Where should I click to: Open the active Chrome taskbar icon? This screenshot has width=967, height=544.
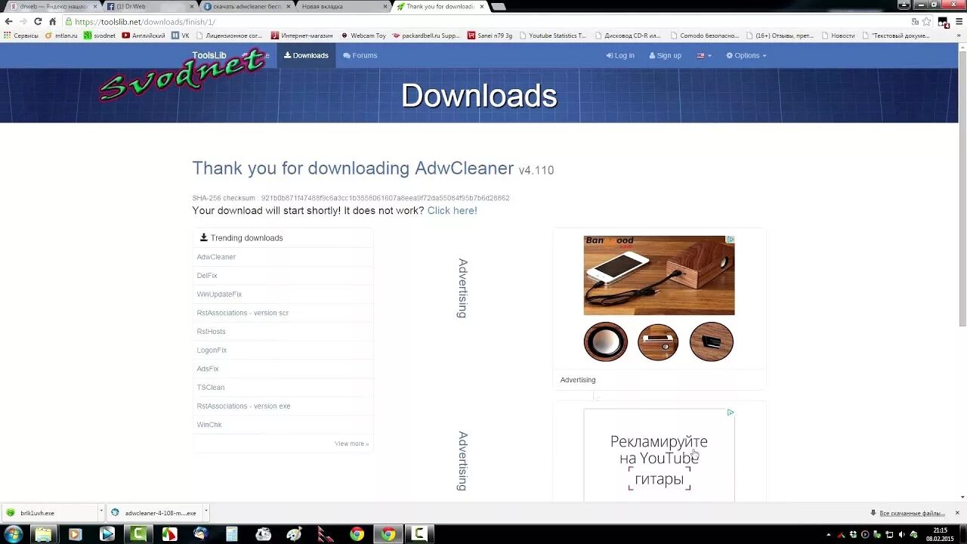pos(388,533)
